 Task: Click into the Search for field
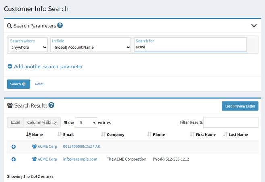[190, 45]
